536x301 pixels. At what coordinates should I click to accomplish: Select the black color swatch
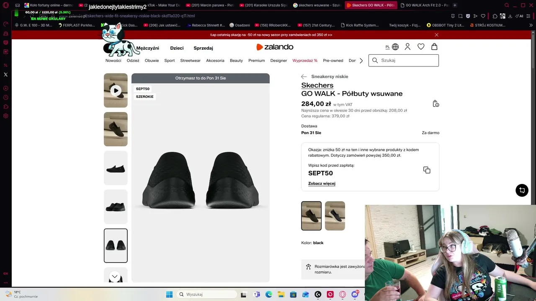point(312,216)
